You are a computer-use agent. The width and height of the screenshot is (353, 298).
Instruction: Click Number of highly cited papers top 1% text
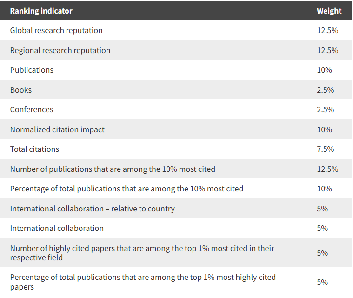142,253
